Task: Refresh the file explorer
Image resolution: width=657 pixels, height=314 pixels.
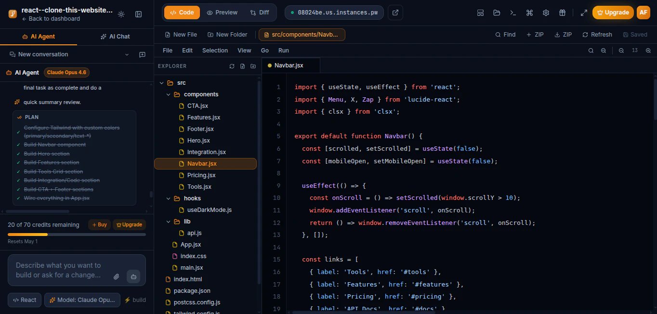Action: point(232,66)
